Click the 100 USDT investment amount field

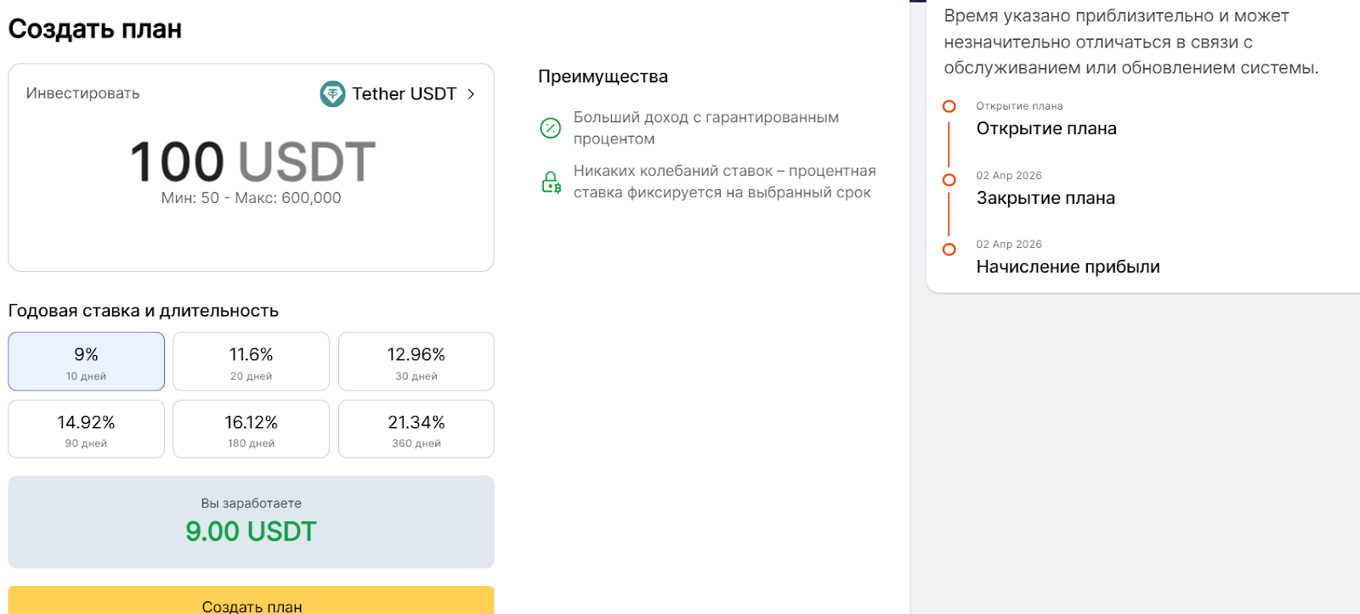click(252, 161)
